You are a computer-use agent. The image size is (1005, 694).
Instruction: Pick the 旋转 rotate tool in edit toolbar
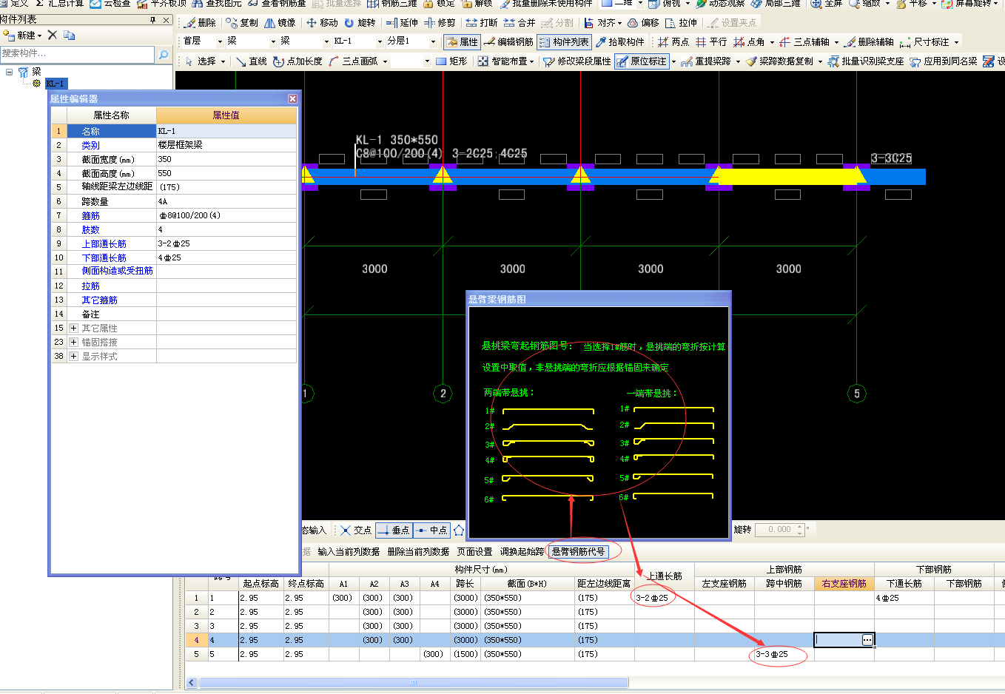tap(360, 23)
